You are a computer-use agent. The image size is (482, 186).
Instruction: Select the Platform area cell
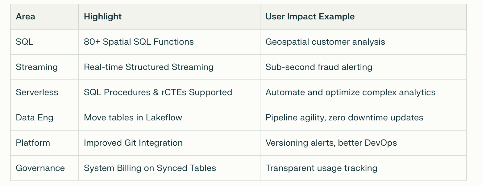click(33, 143)
